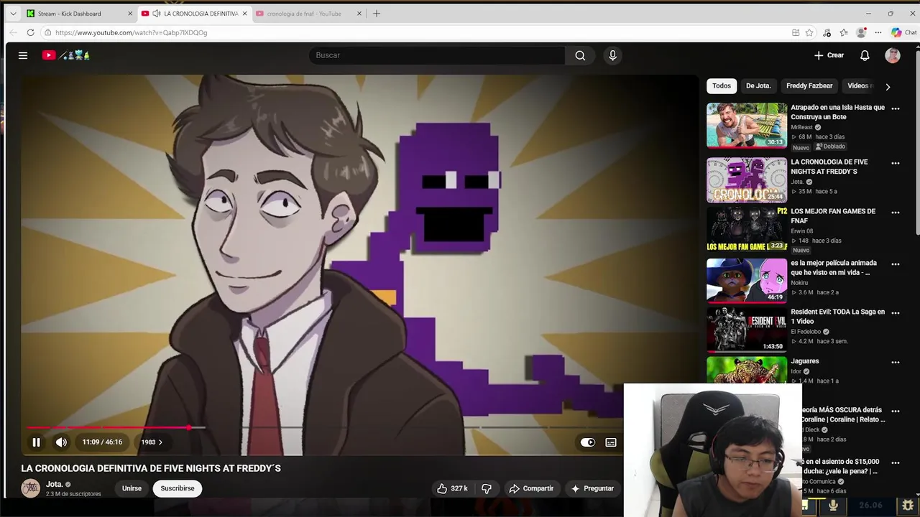Open the Resident Evil saga thumbnail
The width and height of the screenshot is (920, 517).
point(747,330)
